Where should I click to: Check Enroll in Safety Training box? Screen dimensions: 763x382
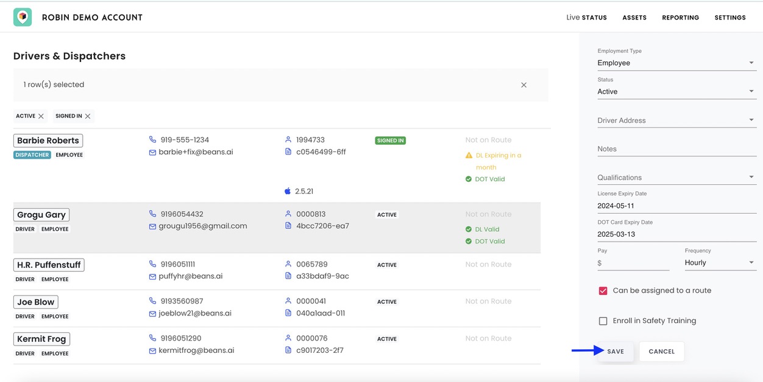tap(603, 321)
